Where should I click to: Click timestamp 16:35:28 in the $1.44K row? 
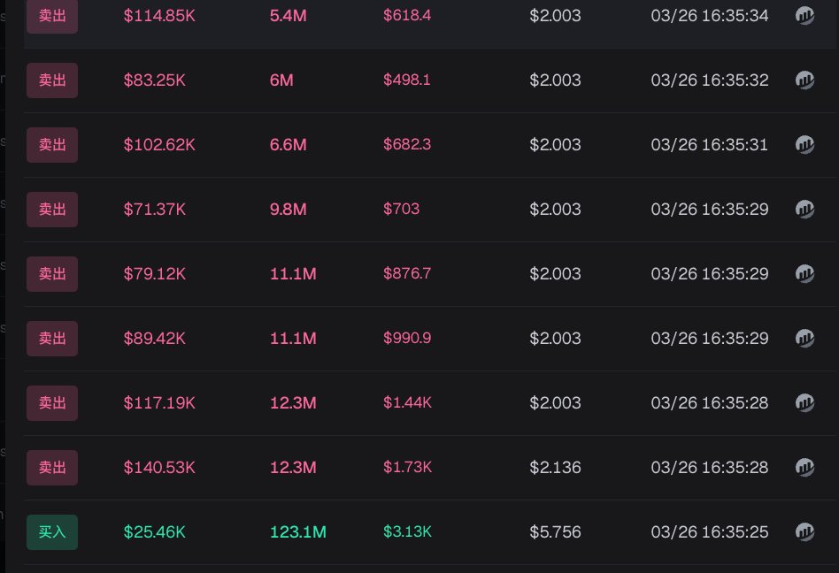coord(710,403)
